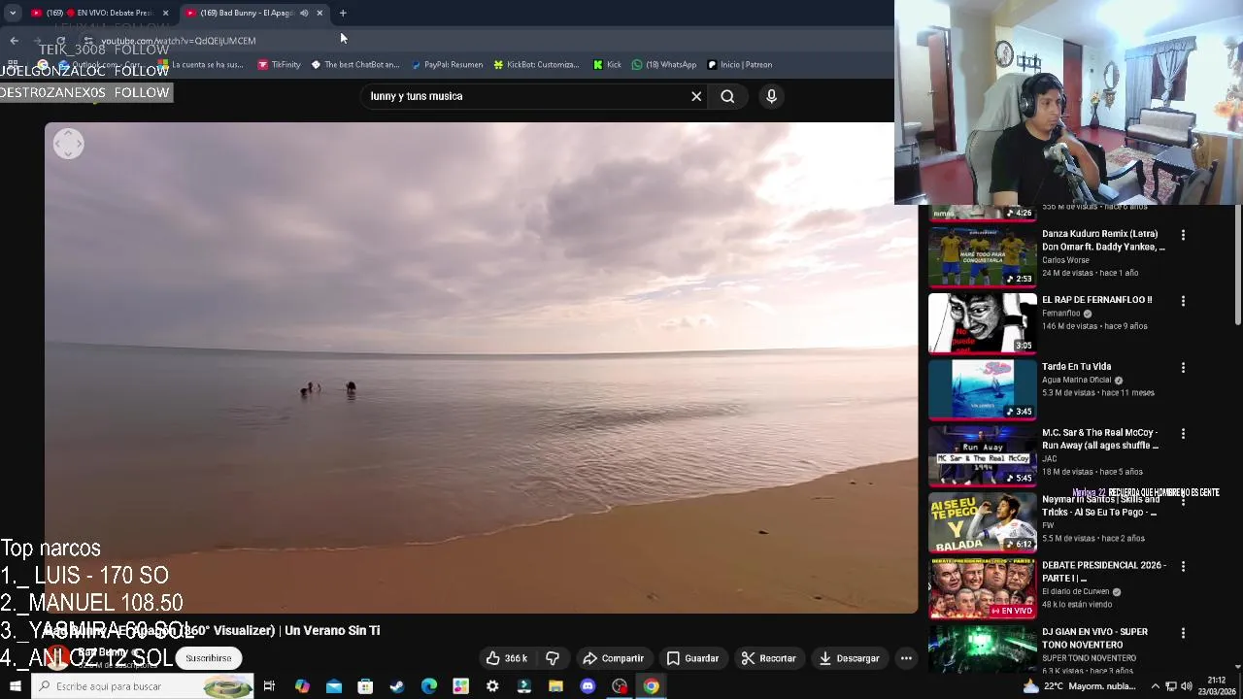The height and width of the screenshot is (699, 1243).
Task: Open Danza Kuduro Remix thumbnail
Action: coord(982,257)
